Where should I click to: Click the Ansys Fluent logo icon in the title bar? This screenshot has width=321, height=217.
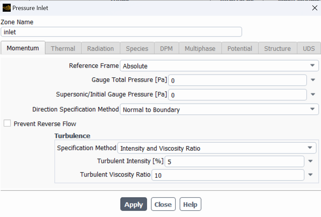[x=7, y=8]
